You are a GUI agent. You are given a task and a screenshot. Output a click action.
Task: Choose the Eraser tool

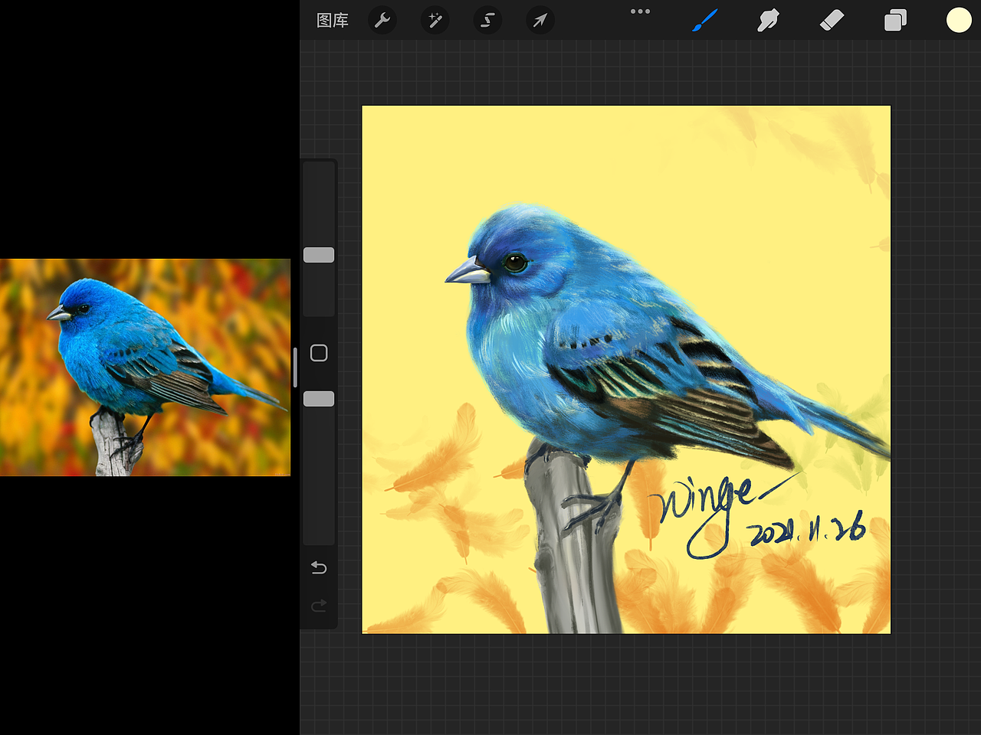click(832, 21)
